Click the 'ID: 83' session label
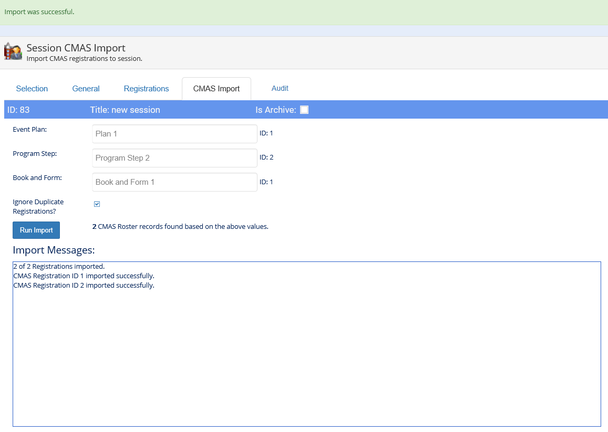Screen dimensions: 608x432 18,110
